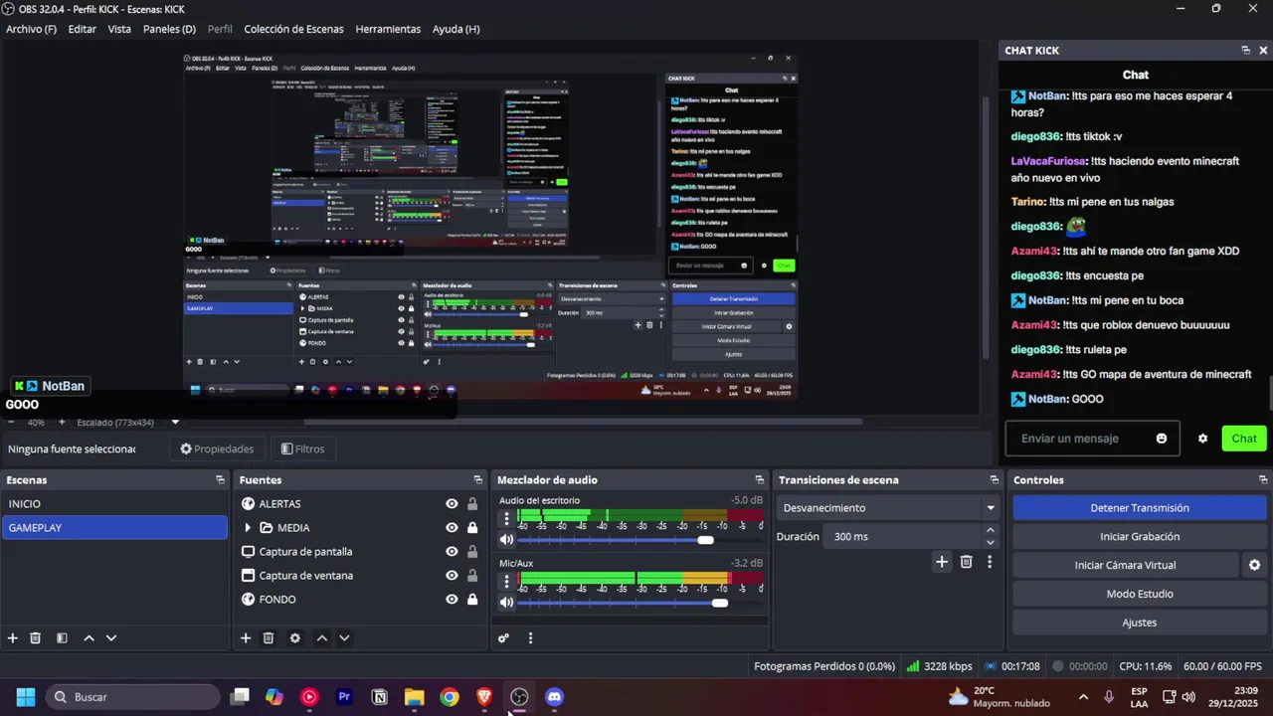The image size is (1273, 716).
Task: Move scene up arrow in Escenas
Action: coord(89,638)
